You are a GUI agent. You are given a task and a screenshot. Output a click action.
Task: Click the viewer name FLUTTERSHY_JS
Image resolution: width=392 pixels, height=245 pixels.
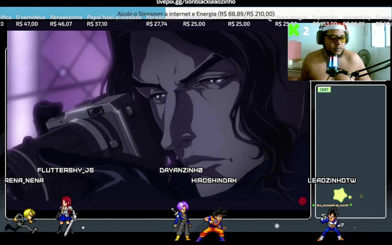(65, 170)
